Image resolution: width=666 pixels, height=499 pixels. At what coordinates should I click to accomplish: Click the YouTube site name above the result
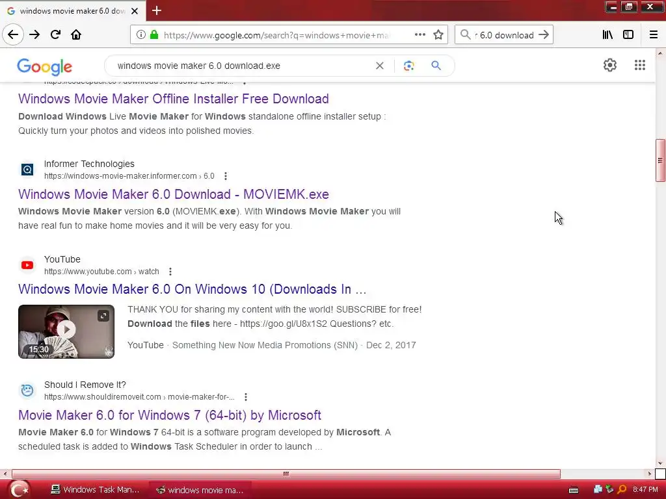pyautogui.click(x=62, y=259)
